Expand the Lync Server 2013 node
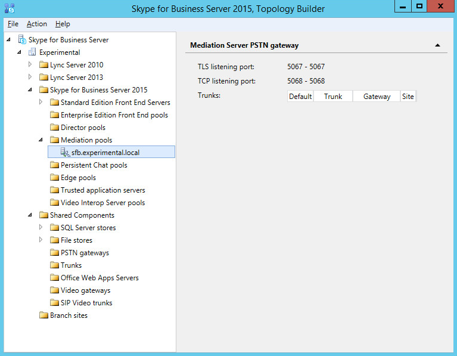457x356 pixels. coord(30,78)
